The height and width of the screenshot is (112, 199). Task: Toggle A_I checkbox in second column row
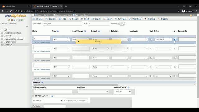(x=175, y=49)
